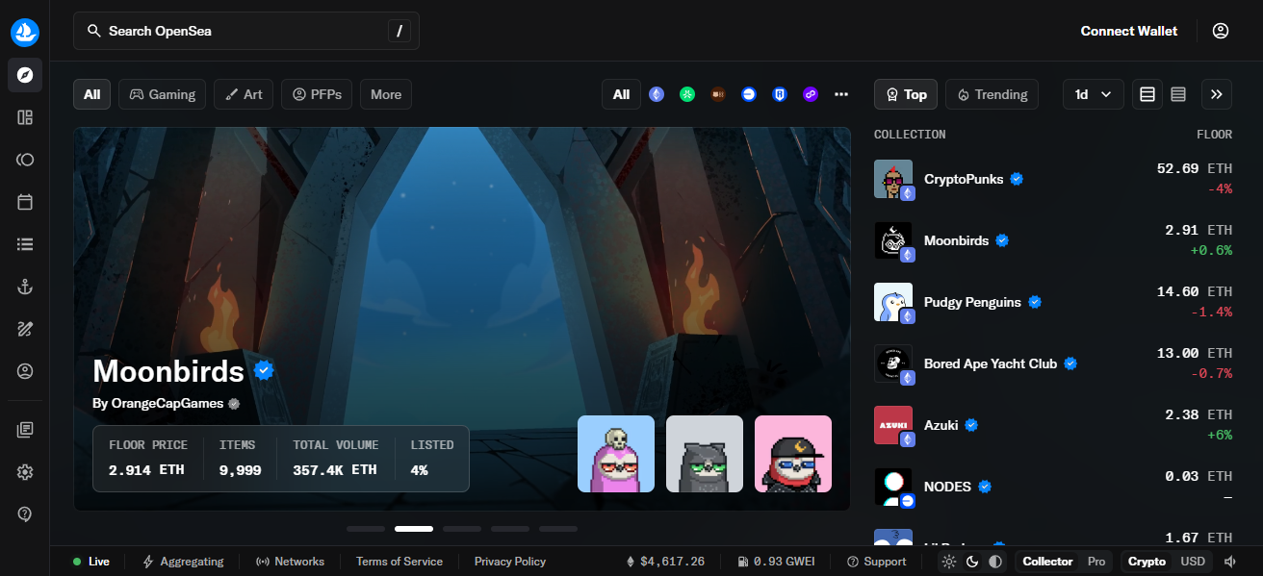Filter by the green chain icon
1263x576 pixels.
(x=687, y=94)
